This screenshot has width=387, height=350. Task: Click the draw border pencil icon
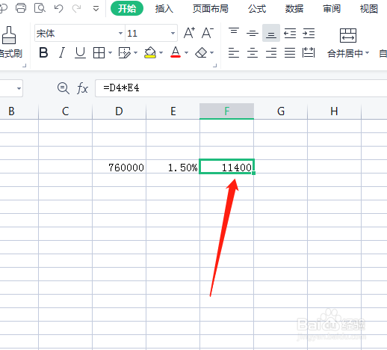point(125,53)
